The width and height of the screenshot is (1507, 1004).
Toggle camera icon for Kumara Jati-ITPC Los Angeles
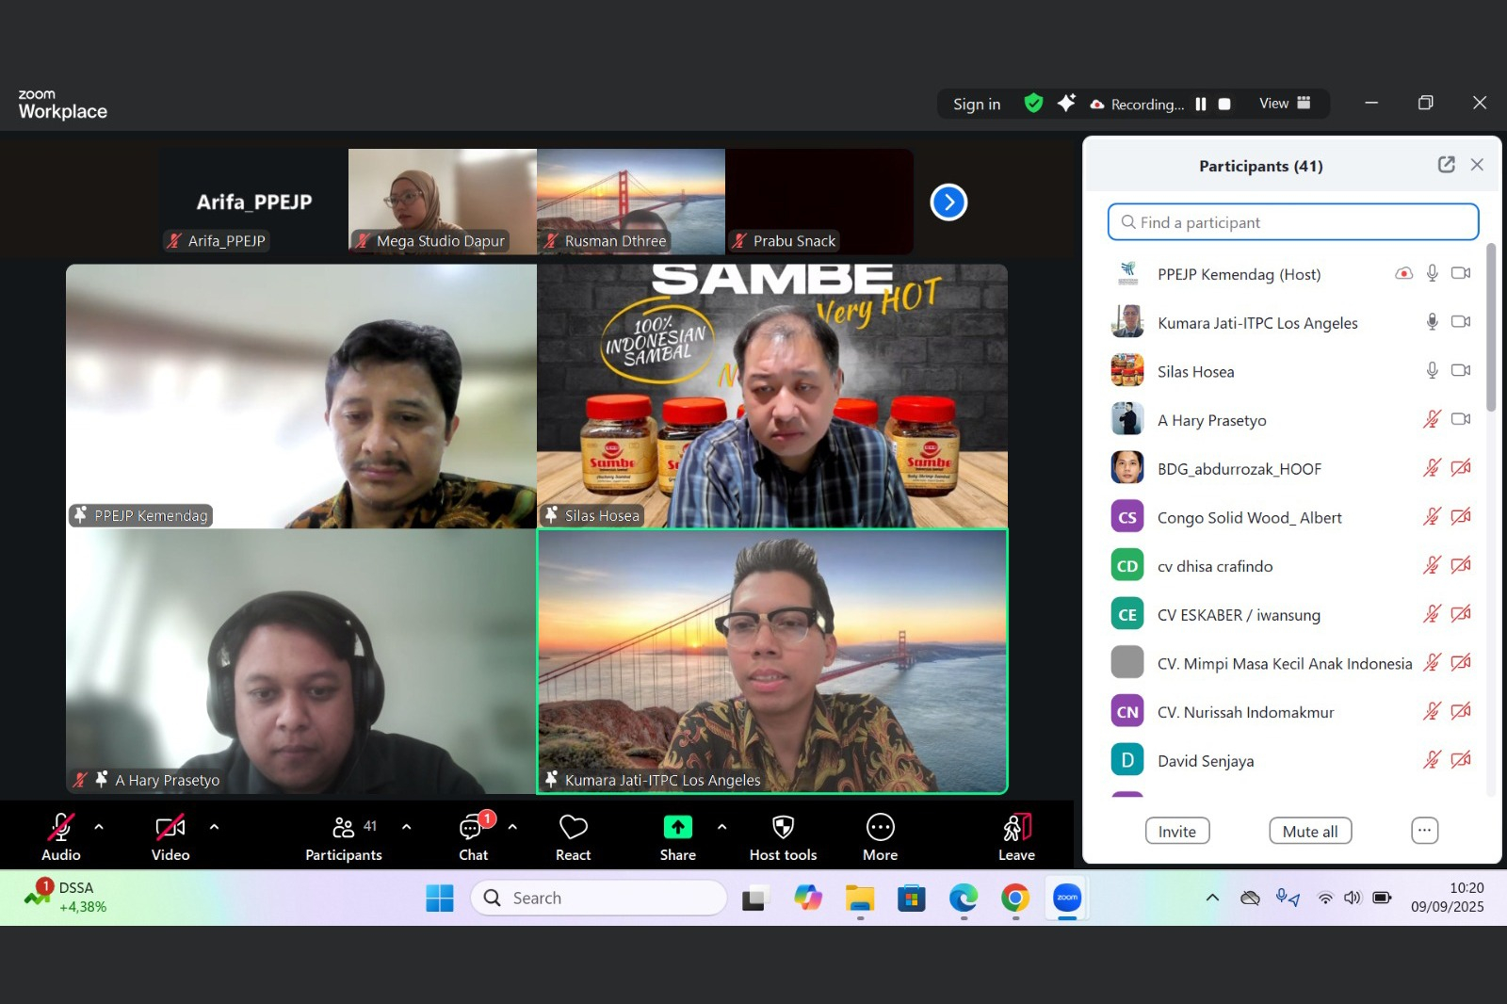[x=1461, y=322]
